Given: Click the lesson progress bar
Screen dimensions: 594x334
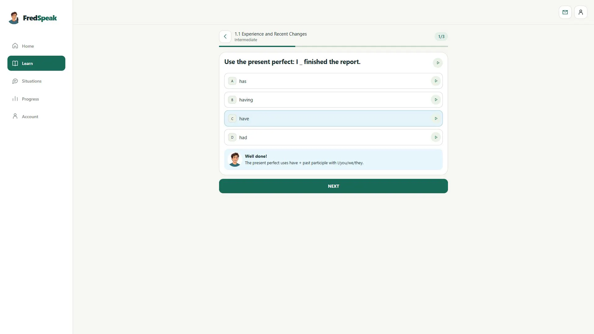Looking at the screenshot, I should (x=333, y=46).
